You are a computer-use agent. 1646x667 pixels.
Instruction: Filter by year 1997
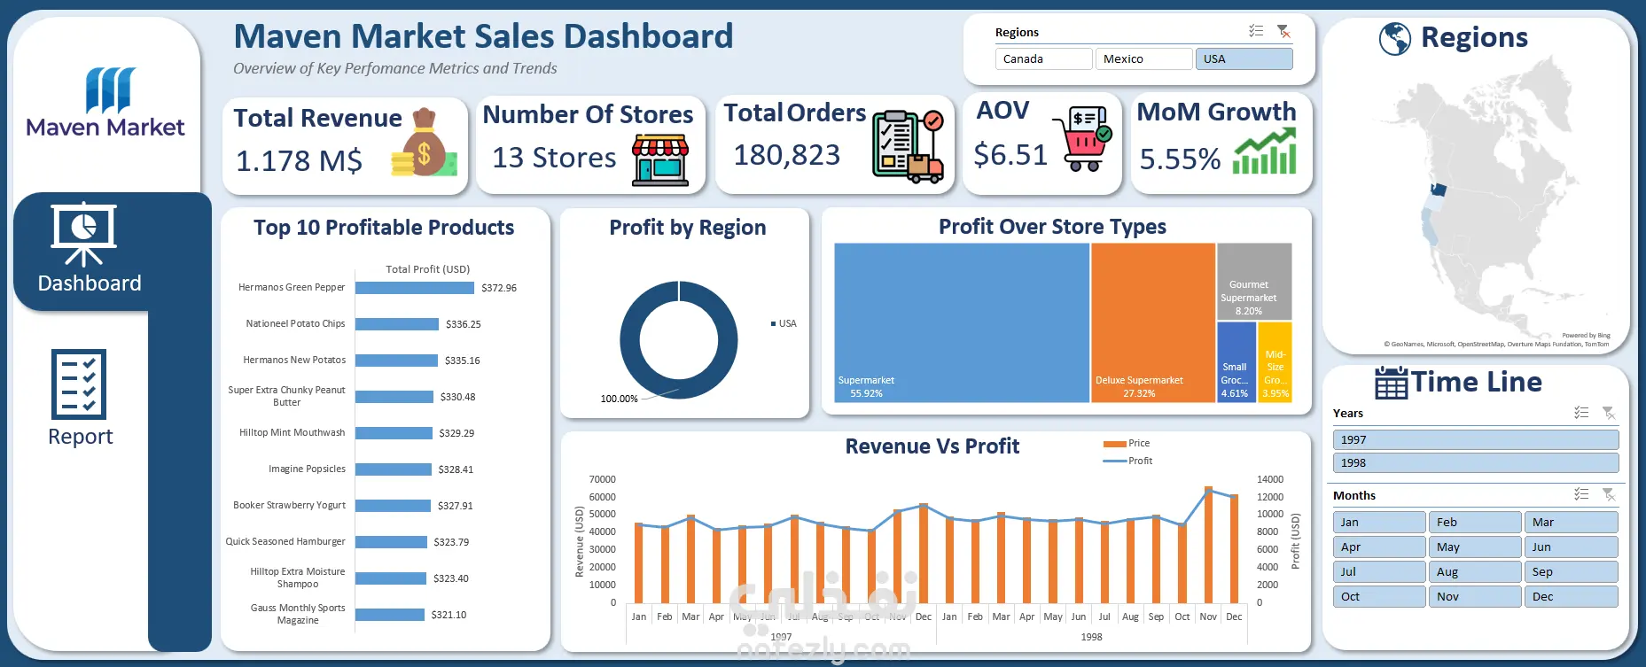(1476, 439)
